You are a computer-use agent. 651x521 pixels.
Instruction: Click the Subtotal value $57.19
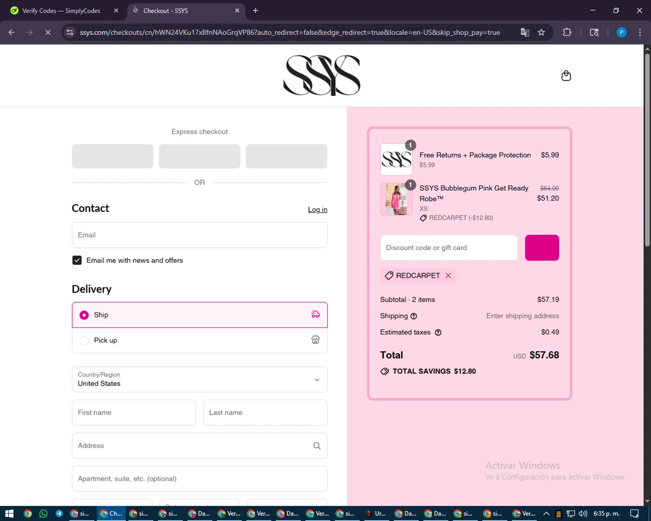[548, 300]
